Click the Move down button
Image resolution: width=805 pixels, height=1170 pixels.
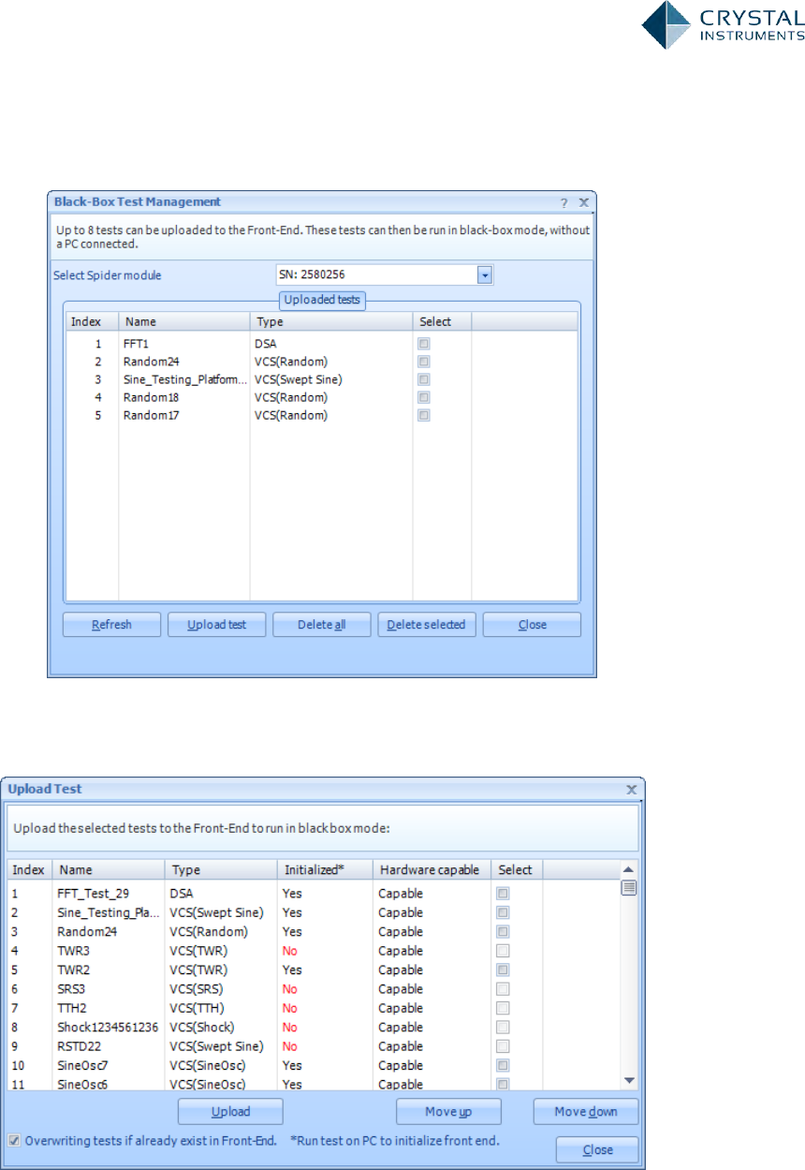click(586, 1112)
